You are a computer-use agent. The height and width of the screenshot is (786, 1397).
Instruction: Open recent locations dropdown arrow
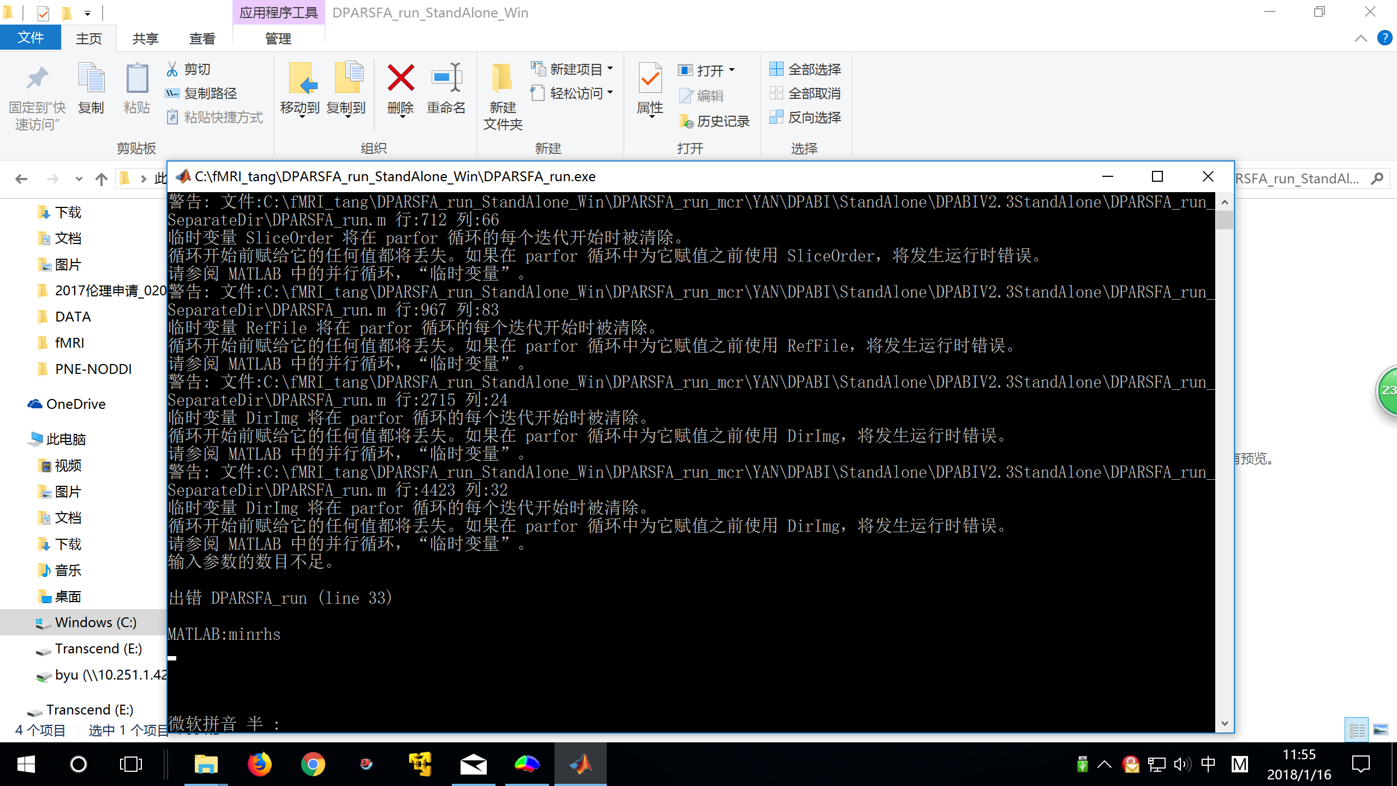tap(79, 179)
